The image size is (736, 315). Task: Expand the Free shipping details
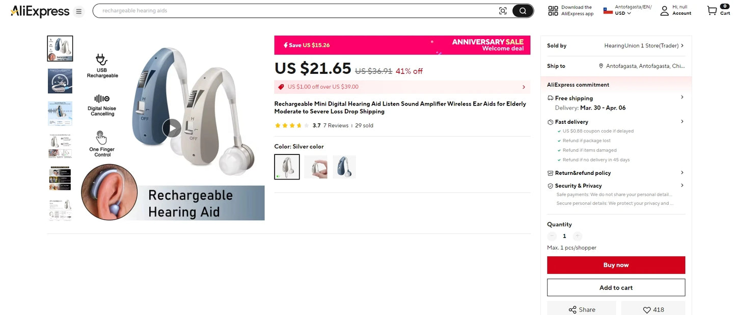pyautogui.click(x=682, y=97)
